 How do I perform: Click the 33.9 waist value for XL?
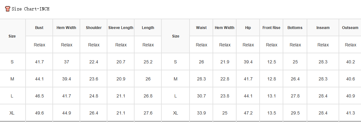point(202,113)
